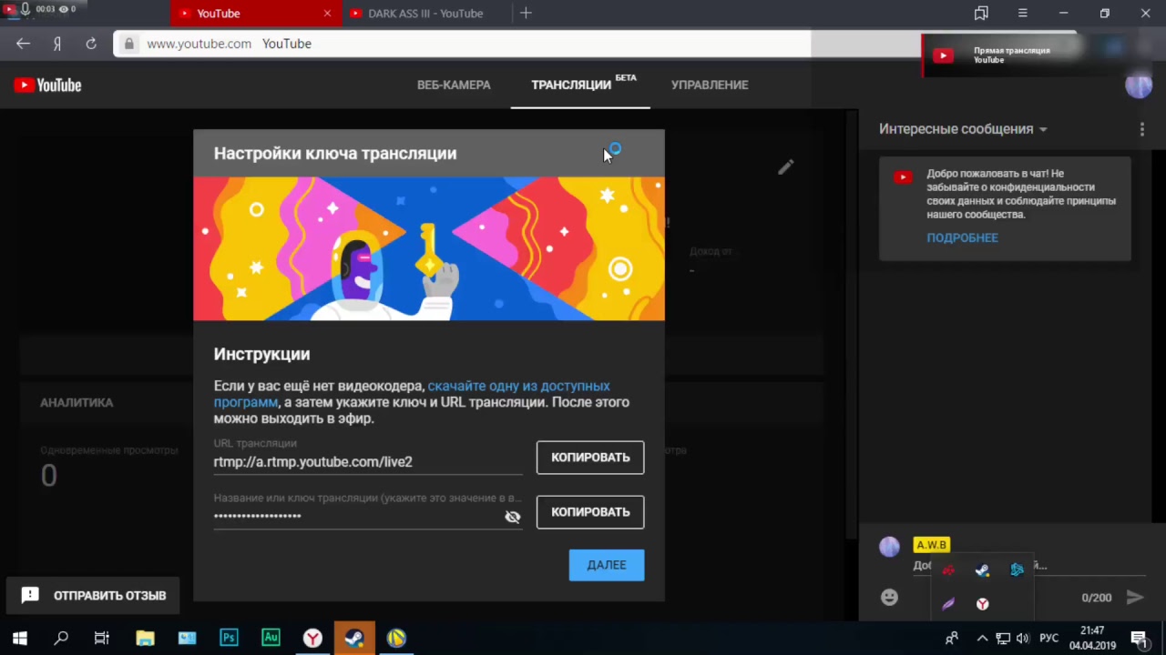The width and height of the screenshot is (1166, 655).
Task: Click the red dots icon in the tray popup
Action: [948, 570]
